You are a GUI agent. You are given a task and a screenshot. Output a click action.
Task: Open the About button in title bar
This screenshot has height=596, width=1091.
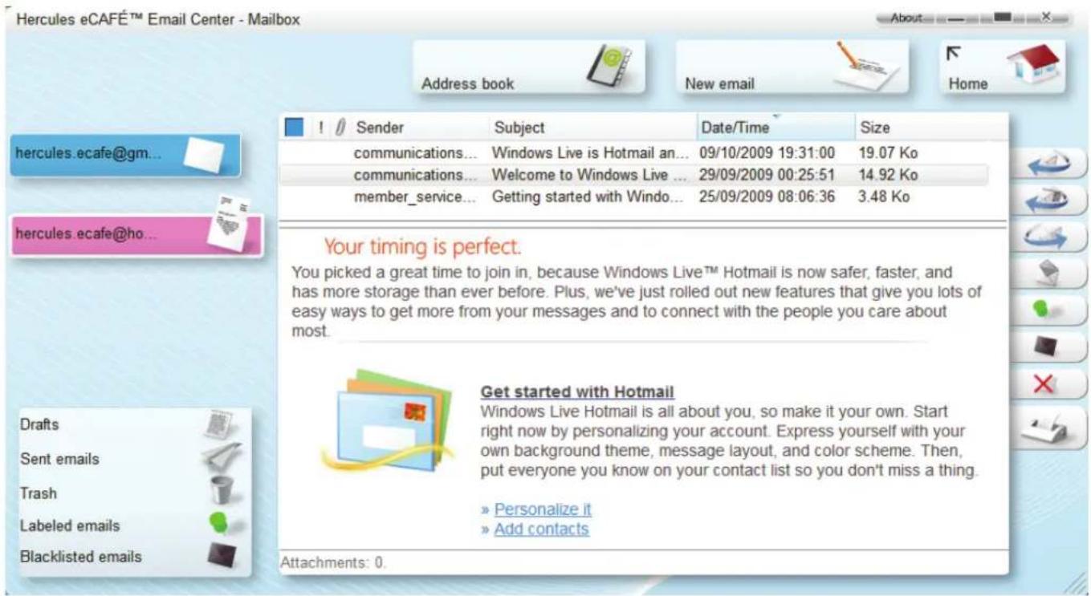point(905,17)
